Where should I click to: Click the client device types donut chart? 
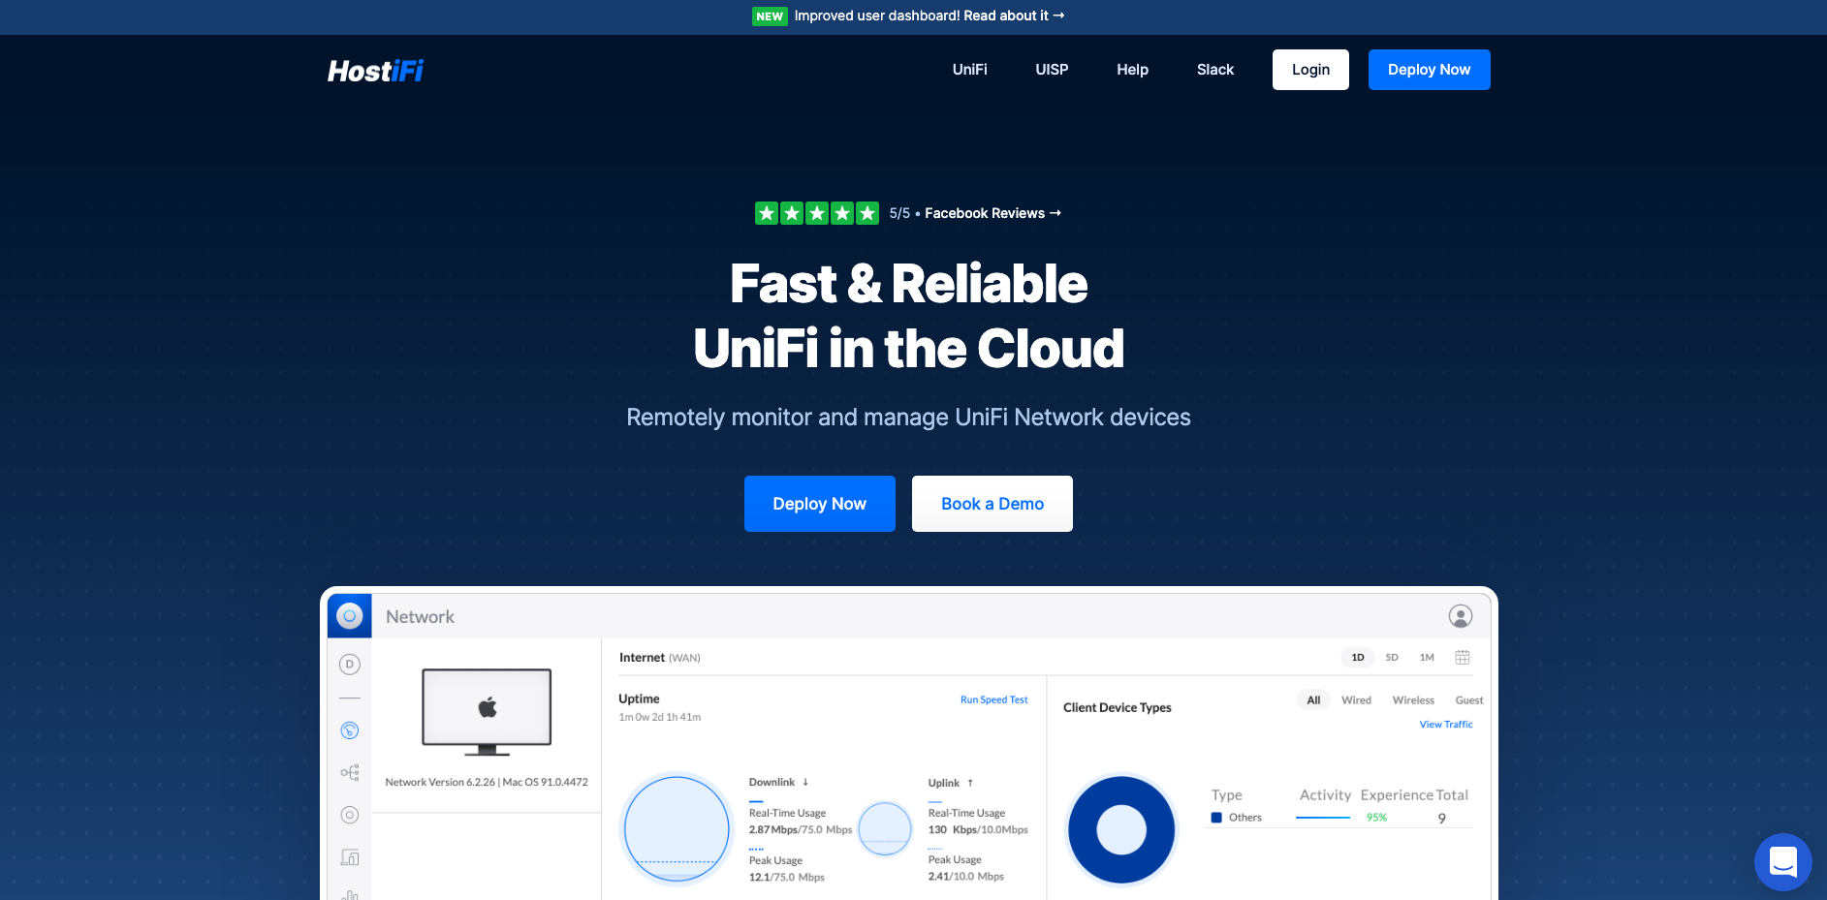(1121, 829)
